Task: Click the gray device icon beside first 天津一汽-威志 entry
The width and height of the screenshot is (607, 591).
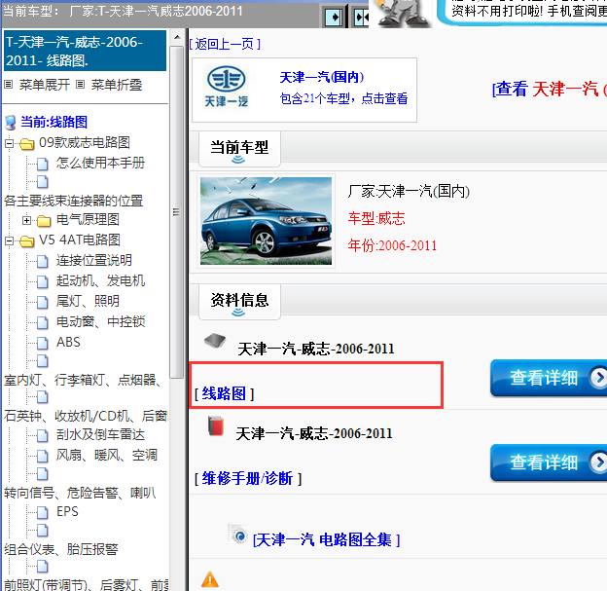Action: (x=215, y=340)
